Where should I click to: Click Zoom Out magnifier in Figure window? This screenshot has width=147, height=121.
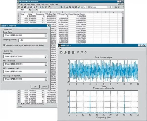pyautogui.click(x=82, y=52)
